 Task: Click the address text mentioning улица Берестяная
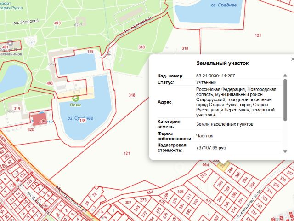pyautogui.click(x=236, y=102)
